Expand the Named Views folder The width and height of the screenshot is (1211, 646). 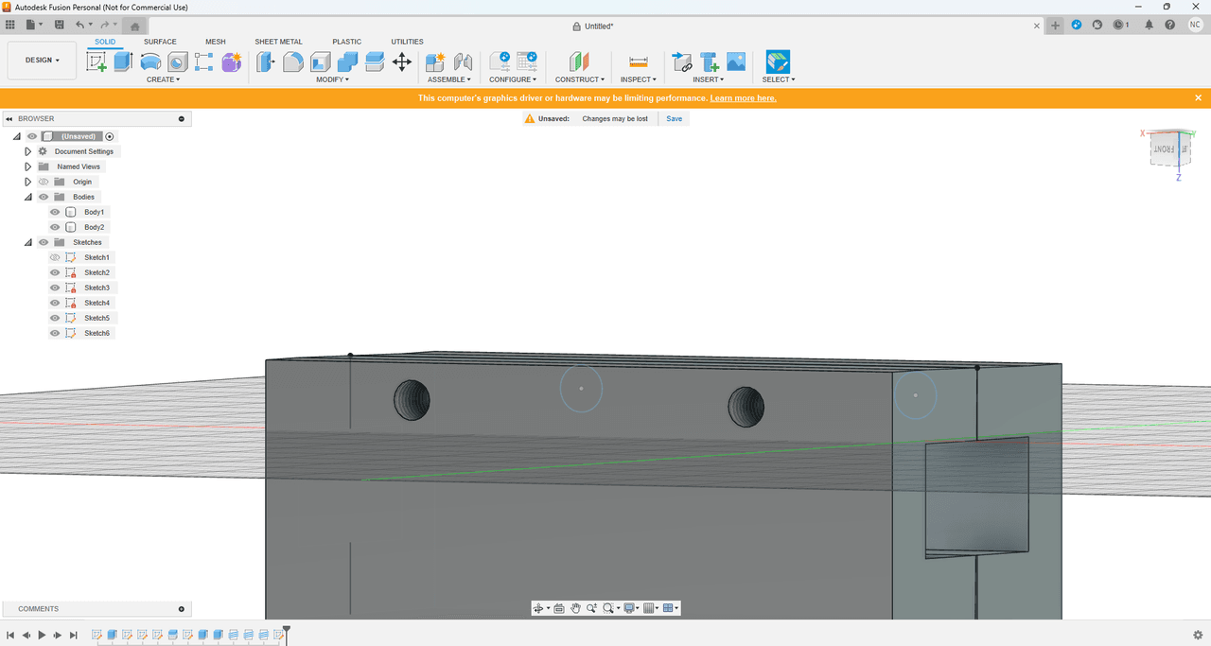28,166
